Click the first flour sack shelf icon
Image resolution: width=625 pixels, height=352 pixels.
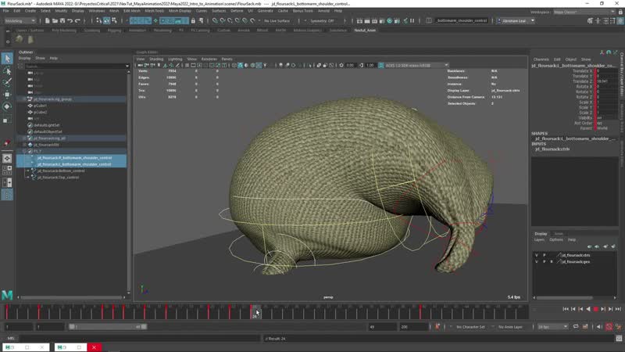[19, 39]
